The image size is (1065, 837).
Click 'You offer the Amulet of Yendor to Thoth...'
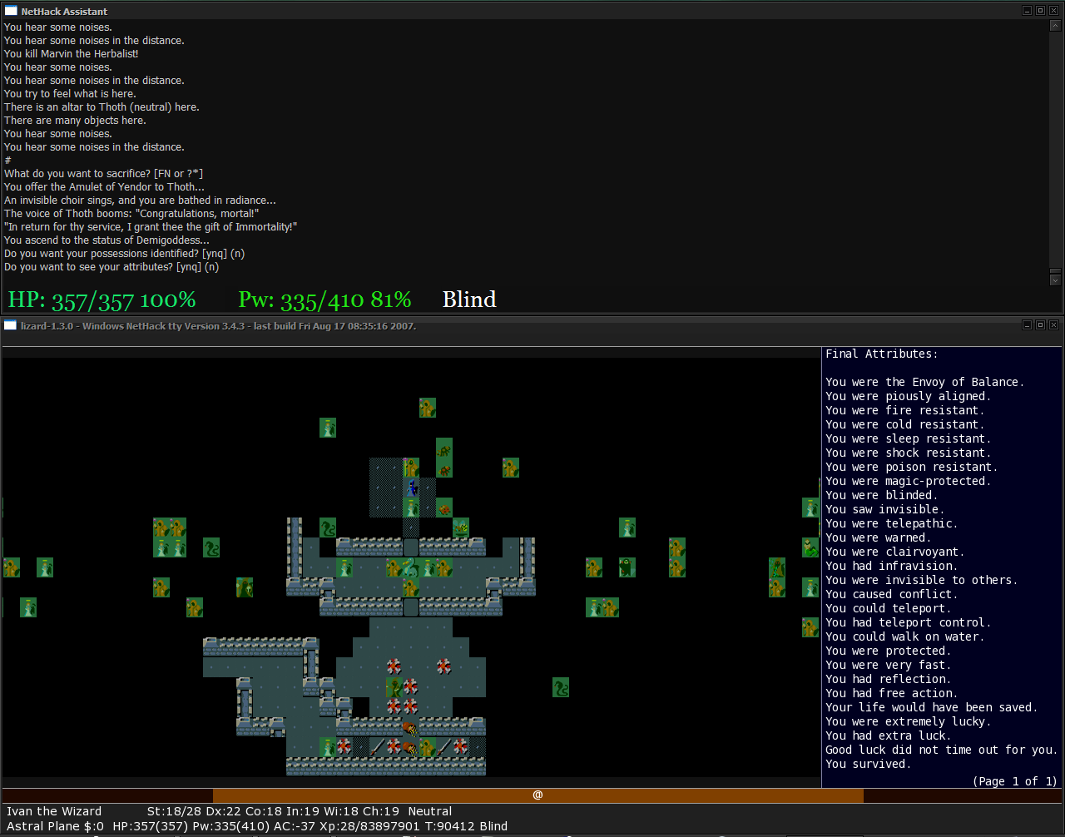[x=104, y=187]
